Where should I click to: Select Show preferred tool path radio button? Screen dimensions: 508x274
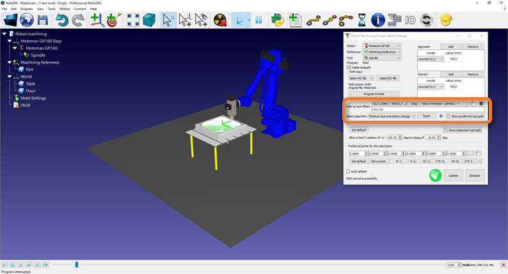[448, 116]
